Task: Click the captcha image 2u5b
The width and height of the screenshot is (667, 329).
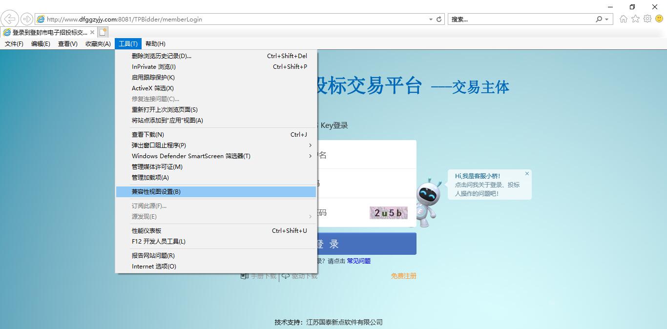Action: coord(388,213)
